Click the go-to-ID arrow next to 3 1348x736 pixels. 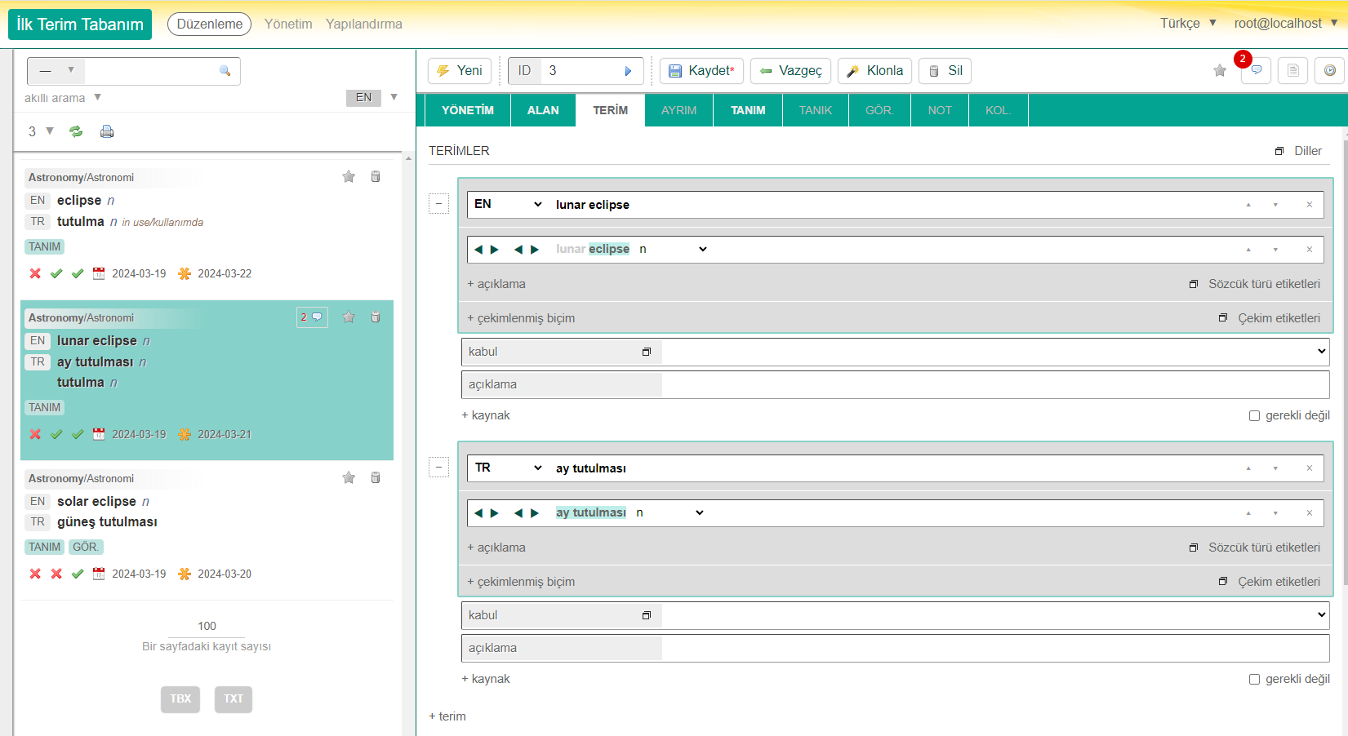(628, 71)
